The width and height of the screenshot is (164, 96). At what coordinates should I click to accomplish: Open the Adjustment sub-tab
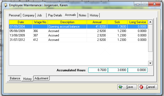click(41, 78)
